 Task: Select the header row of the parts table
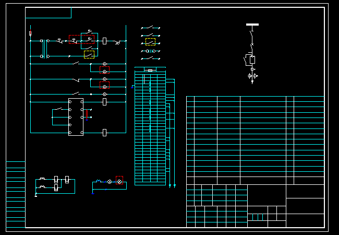pyautogui.click(x=255, y=99)
